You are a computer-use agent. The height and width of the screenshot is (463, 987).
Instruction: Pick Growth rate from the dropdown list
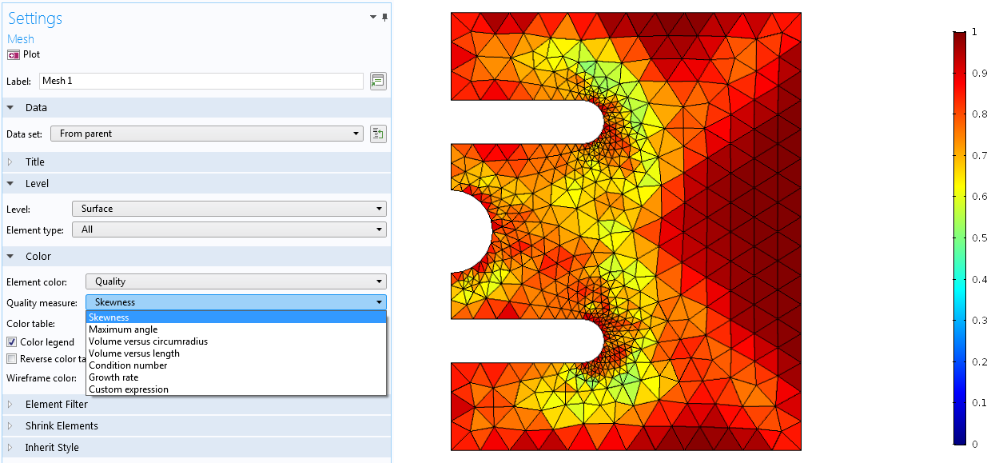tap(113, 377)
